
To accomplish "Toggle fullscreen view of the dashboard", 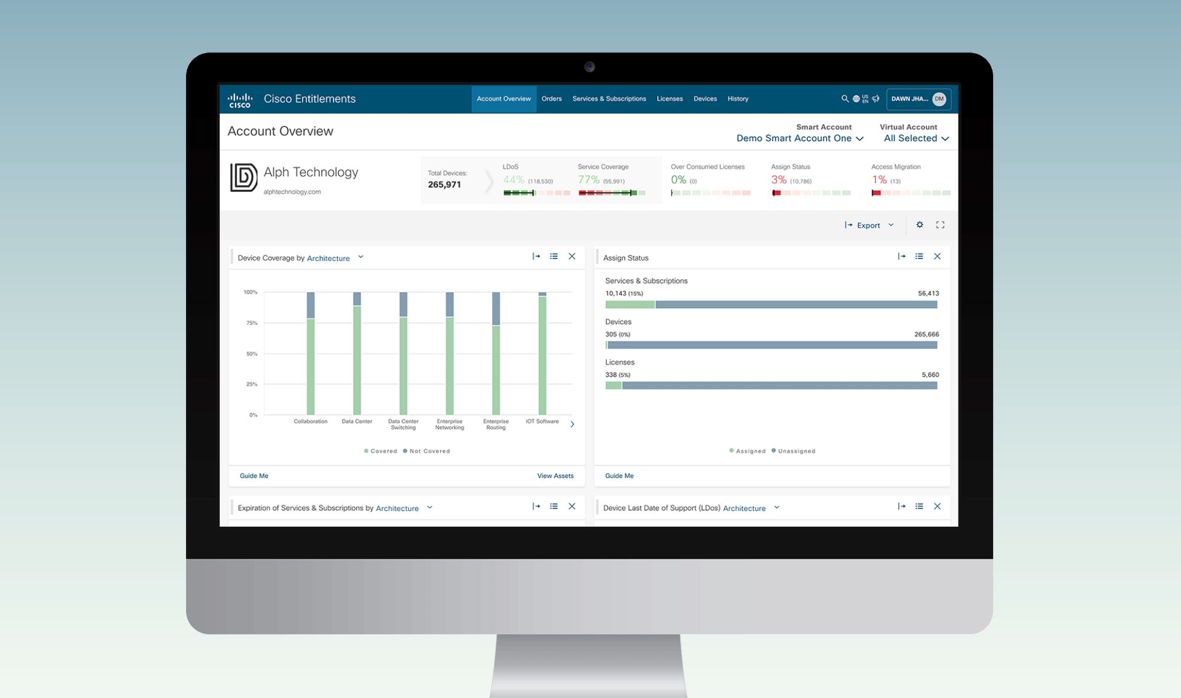I will [x=940, y=225].
